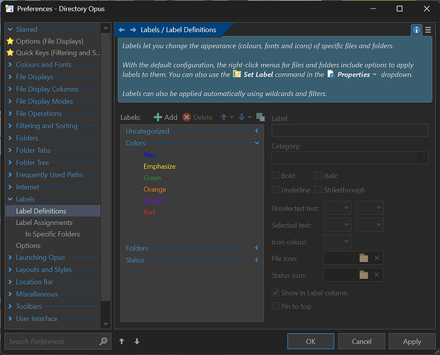Click the Apply button
The height and width of the screenshot is (355, 440).
[412, 342]
